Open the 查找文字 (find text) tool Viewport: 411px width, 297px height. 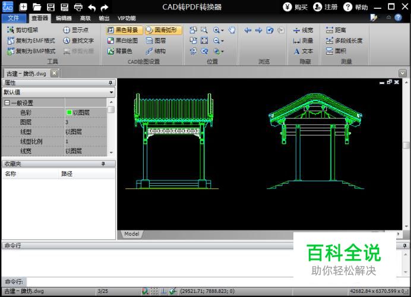pyautogui.click(x=79, y=40)
